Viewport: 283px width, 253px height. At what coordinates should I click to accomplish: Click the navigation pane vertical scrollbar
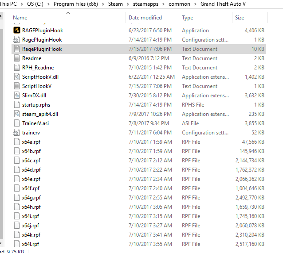point(1,133)
